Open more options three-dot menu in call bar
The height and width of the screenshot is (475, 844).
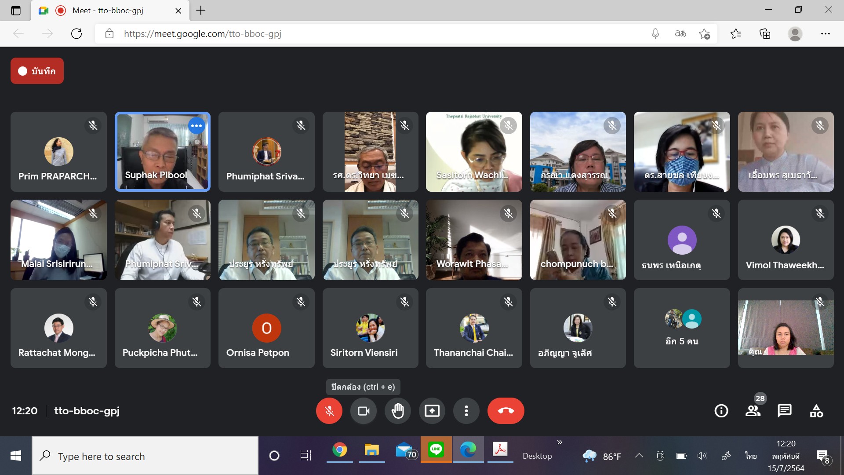(466, 411)
